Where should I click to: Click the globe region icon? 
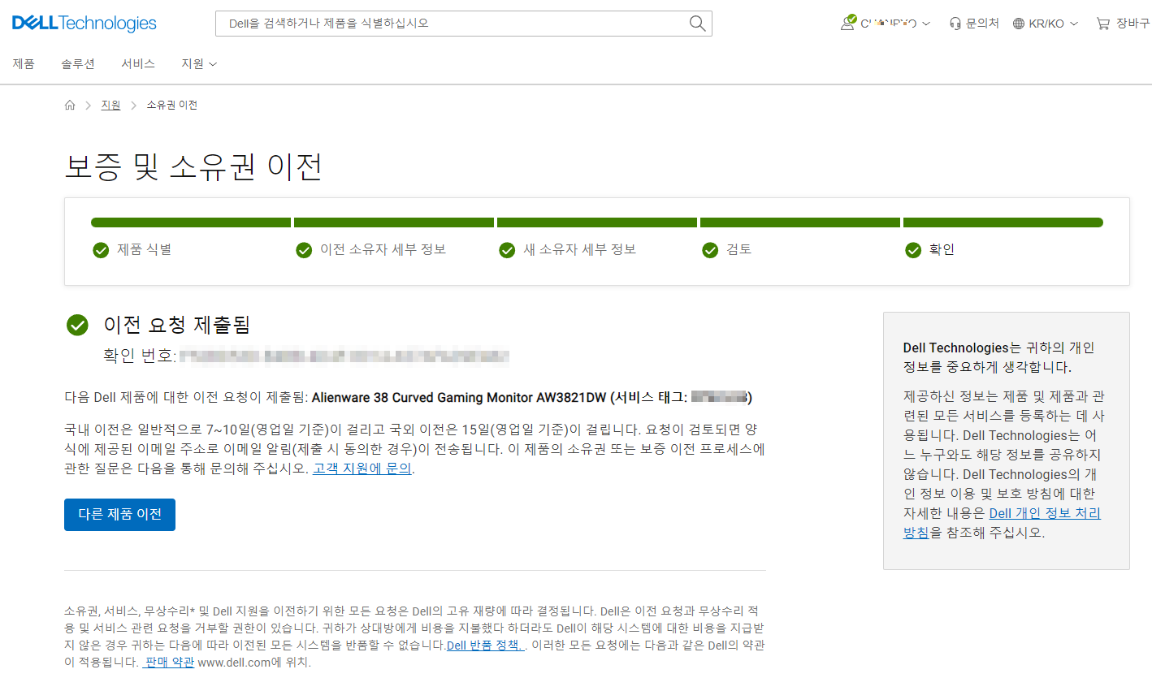pyautogui.click(x=1019, y=24)
